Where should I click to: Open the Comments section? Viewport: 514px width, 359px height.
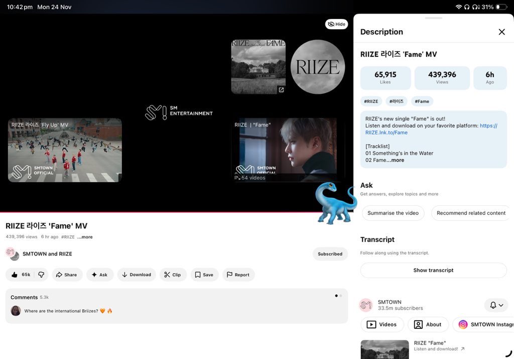(176, 306)
